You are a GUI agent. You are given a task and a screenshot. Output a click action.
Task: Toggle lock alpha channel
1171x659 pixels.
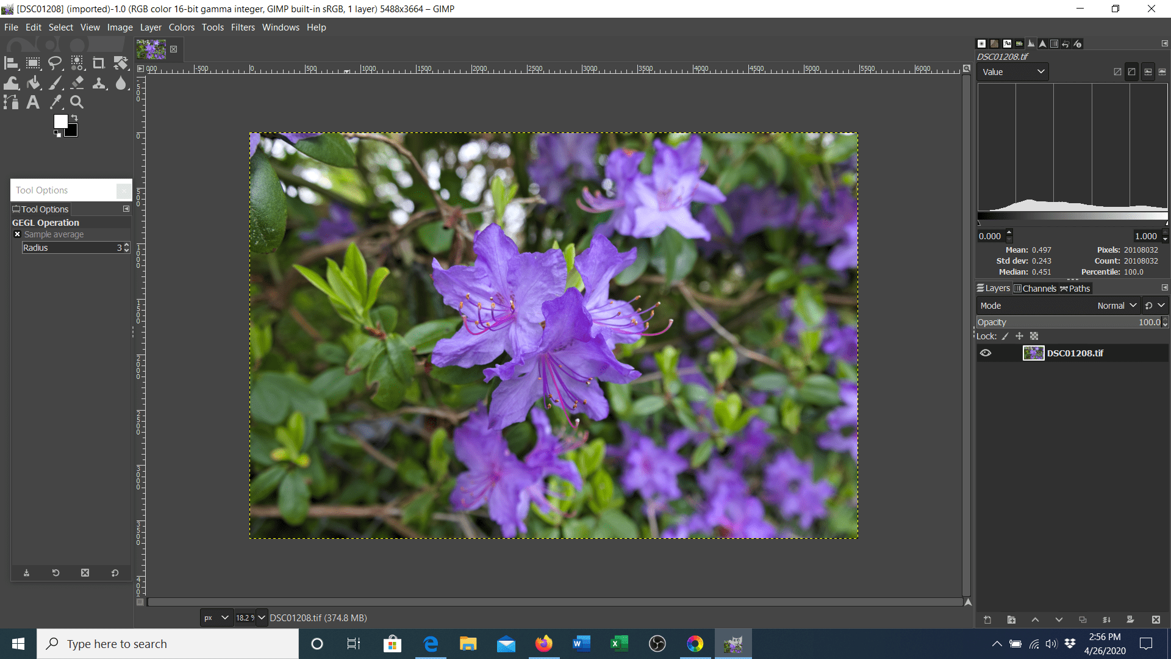tap(1034, 336)
